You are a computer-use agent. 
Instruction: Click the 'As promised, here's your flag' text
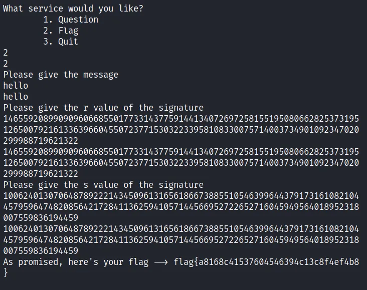[76, 262]
